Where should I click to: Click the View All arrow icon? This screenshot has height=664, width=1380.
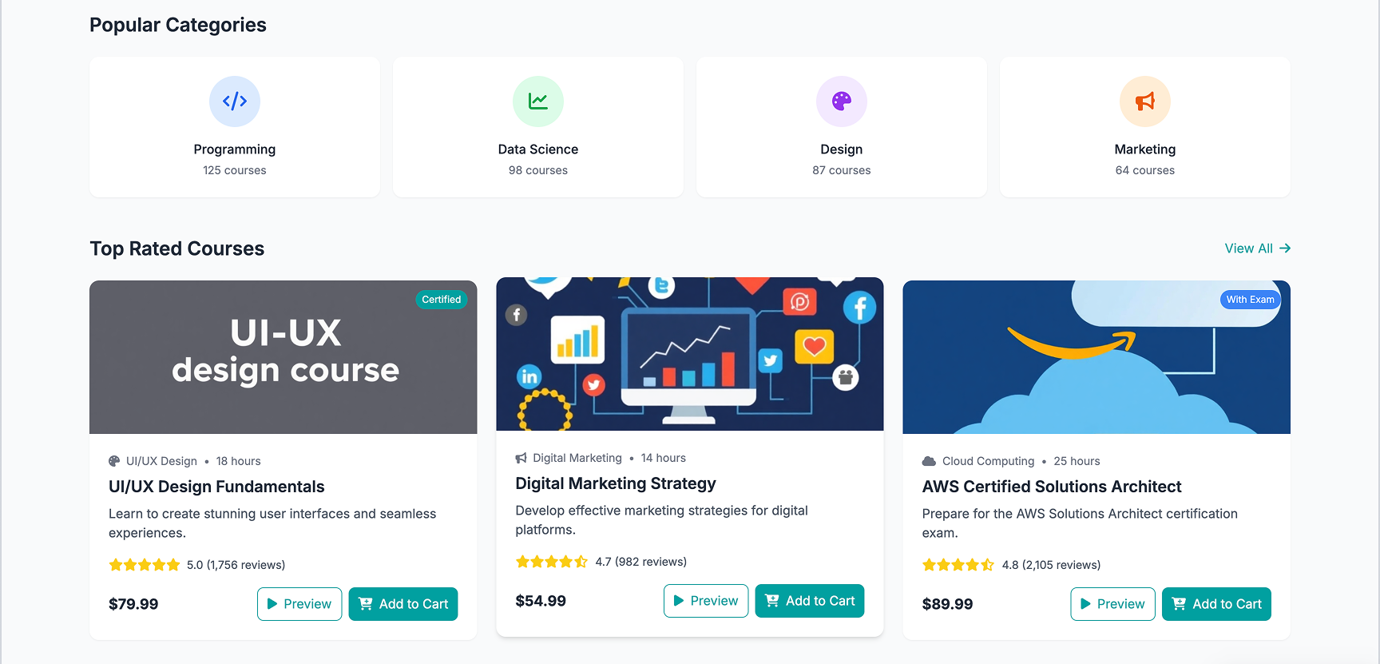click(1285, 249)
